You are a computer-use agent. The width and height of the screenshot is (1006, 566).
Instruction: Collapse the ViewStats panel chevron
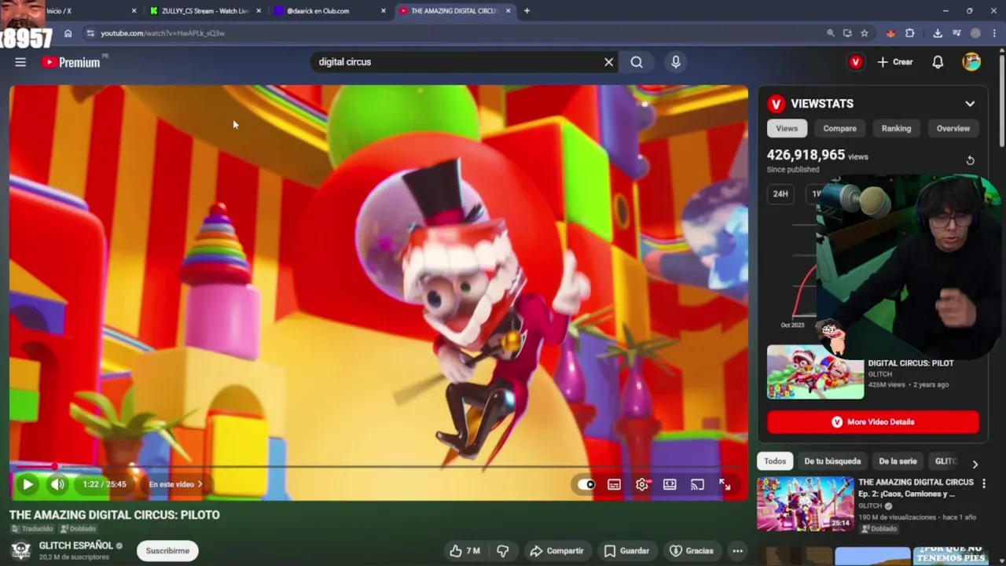tap(970, 104)
